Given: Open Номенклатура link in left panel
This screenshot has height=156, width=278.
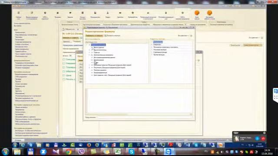Looking at the screenshot, I should [20, 32].
